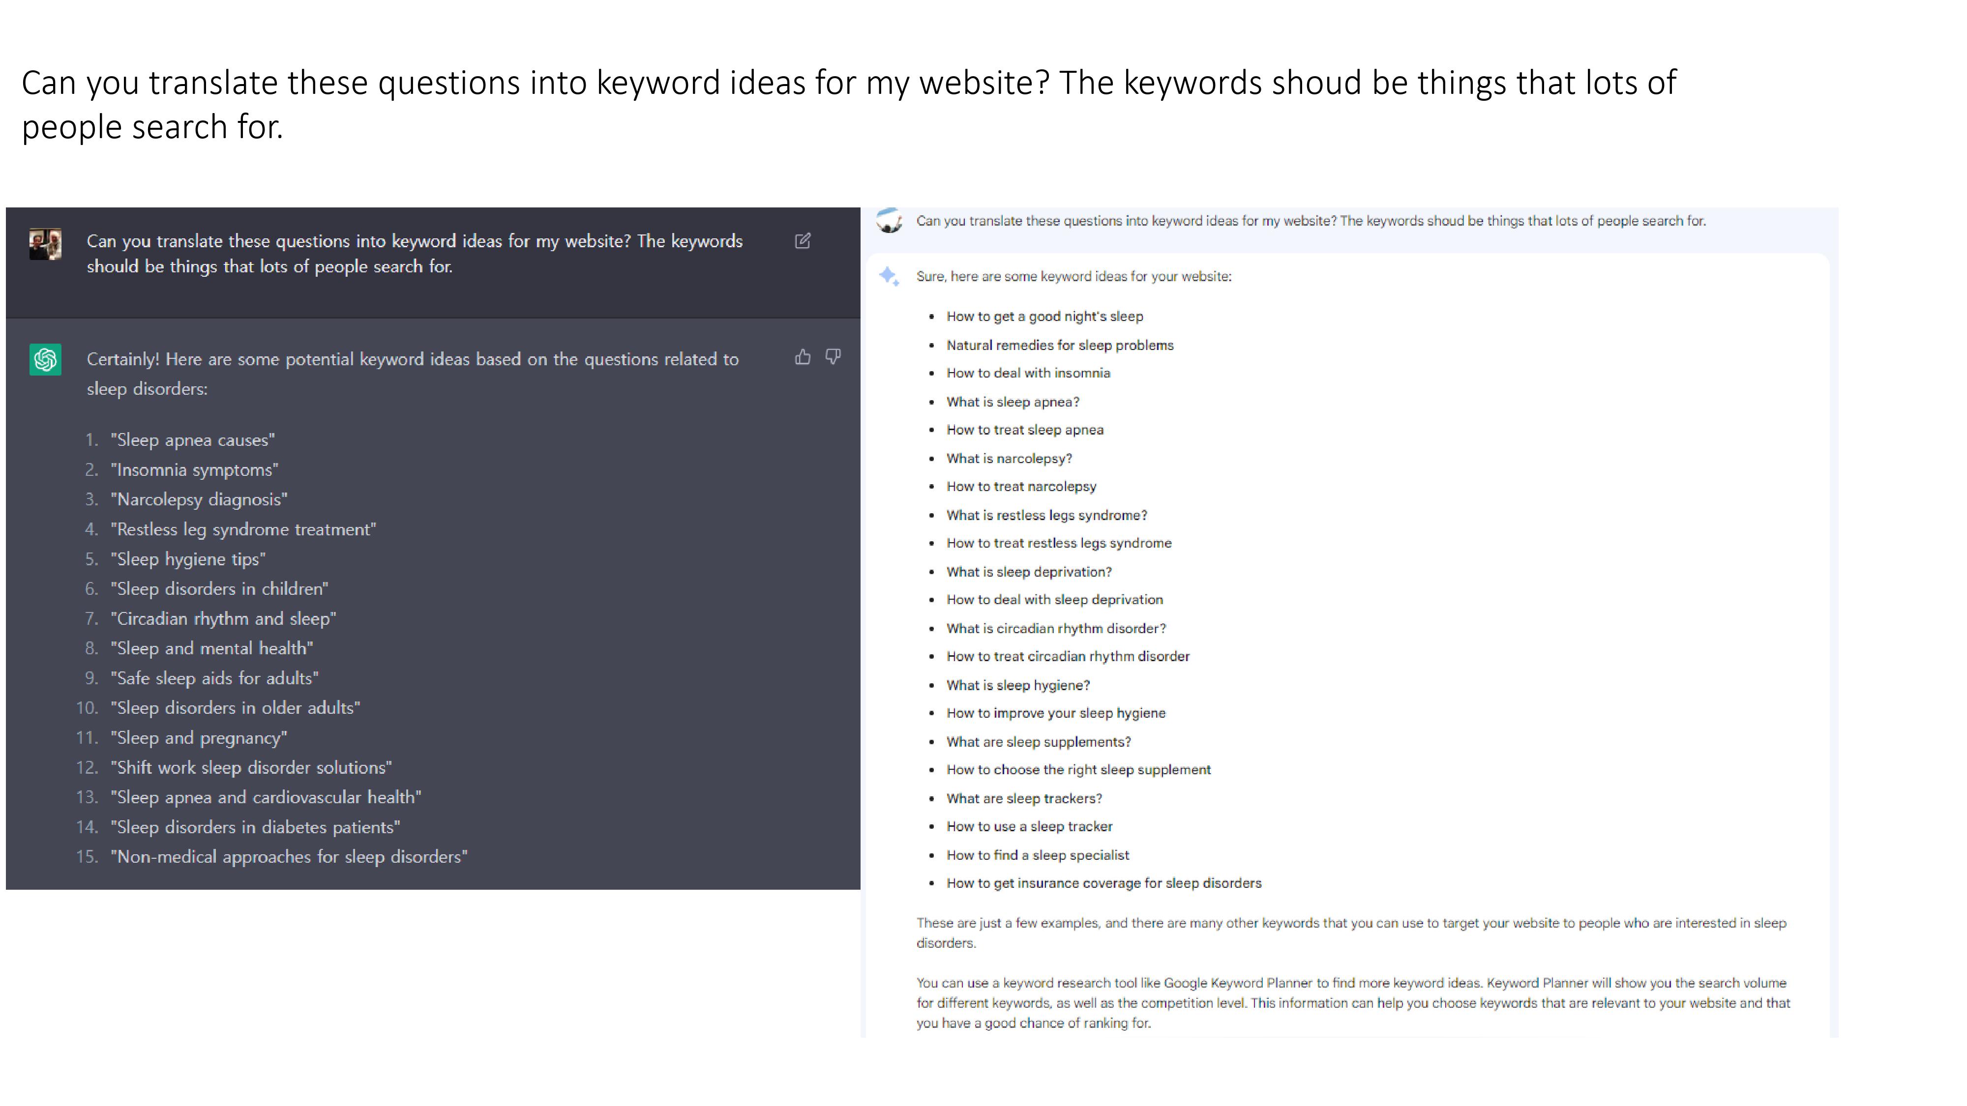
Task: Click "How to treat sleep apnea" bullet
Action: click(x=1025, y=430)
